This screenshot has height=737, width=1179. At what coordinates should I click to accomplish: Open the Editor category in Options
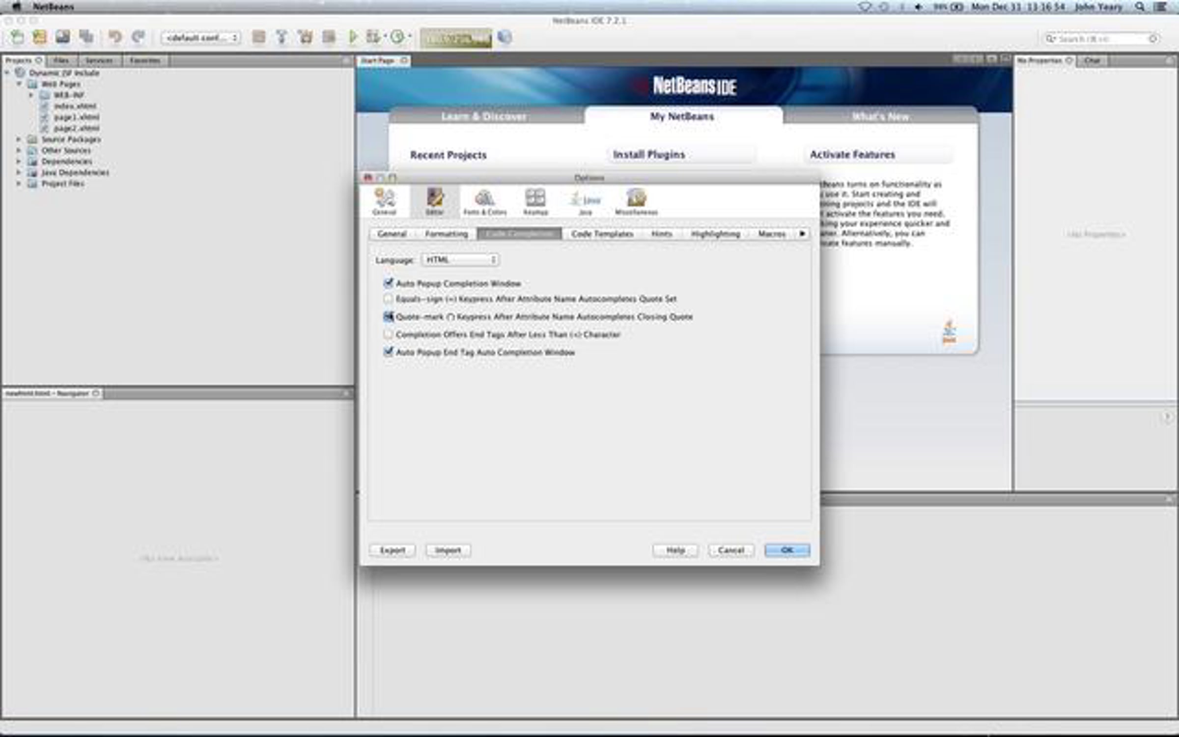pos(435,201)
